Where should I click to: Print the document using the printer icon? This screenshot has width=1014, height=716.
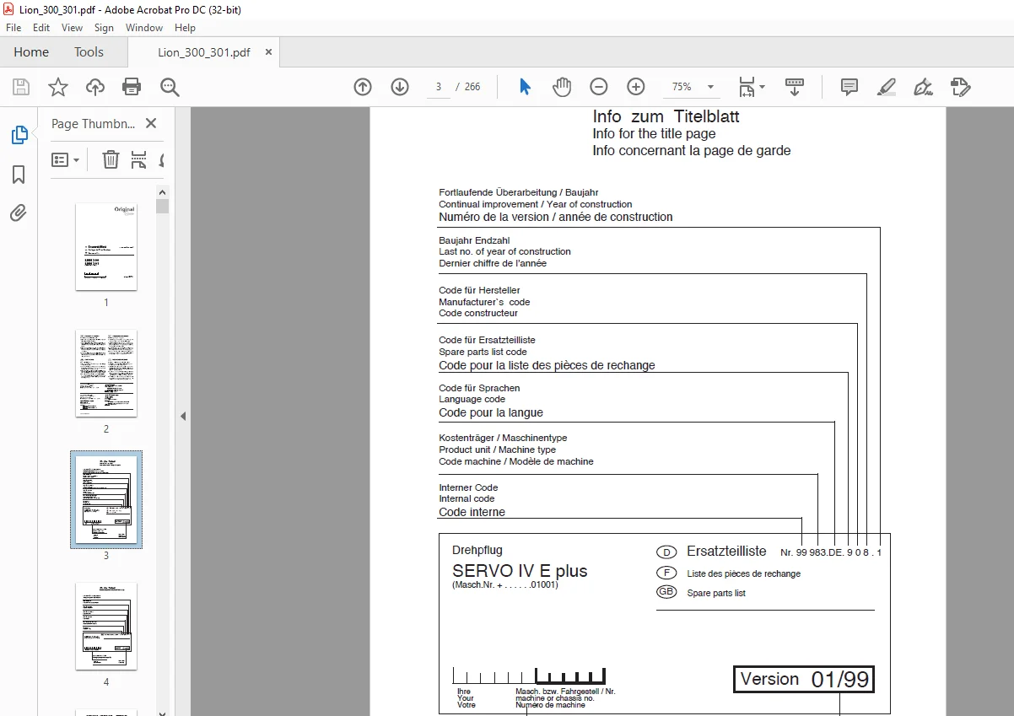(132, 87)
